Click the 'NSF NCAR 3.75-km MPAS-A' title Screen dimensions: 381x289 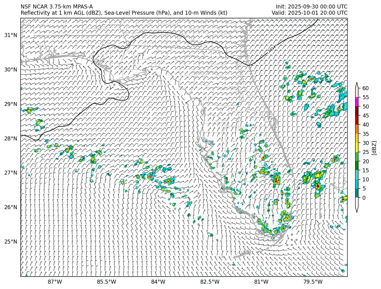click(56, 6)
